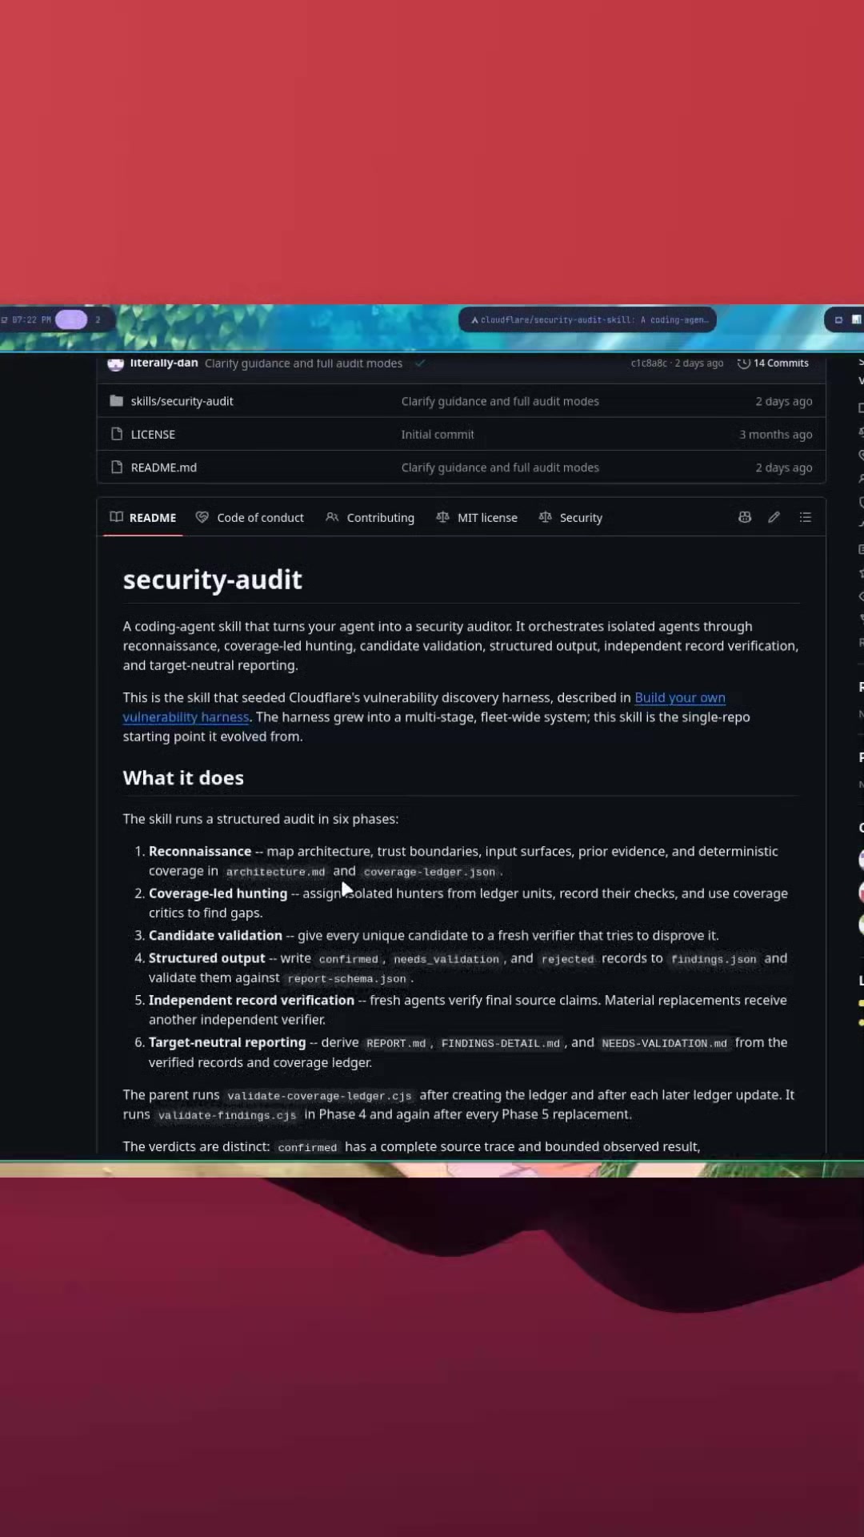864x1537 pixels.
Task: Open Copilot from the README header icon
Action: (745, 517)
